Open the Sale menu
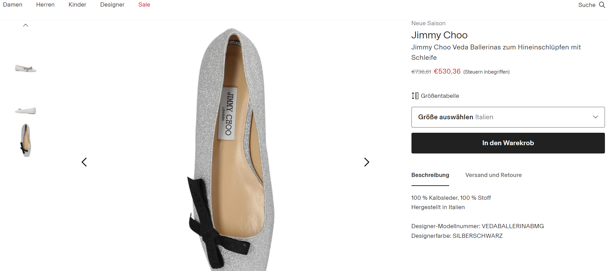The width and height of the screenshot is (607, 271). click(144, 5)
